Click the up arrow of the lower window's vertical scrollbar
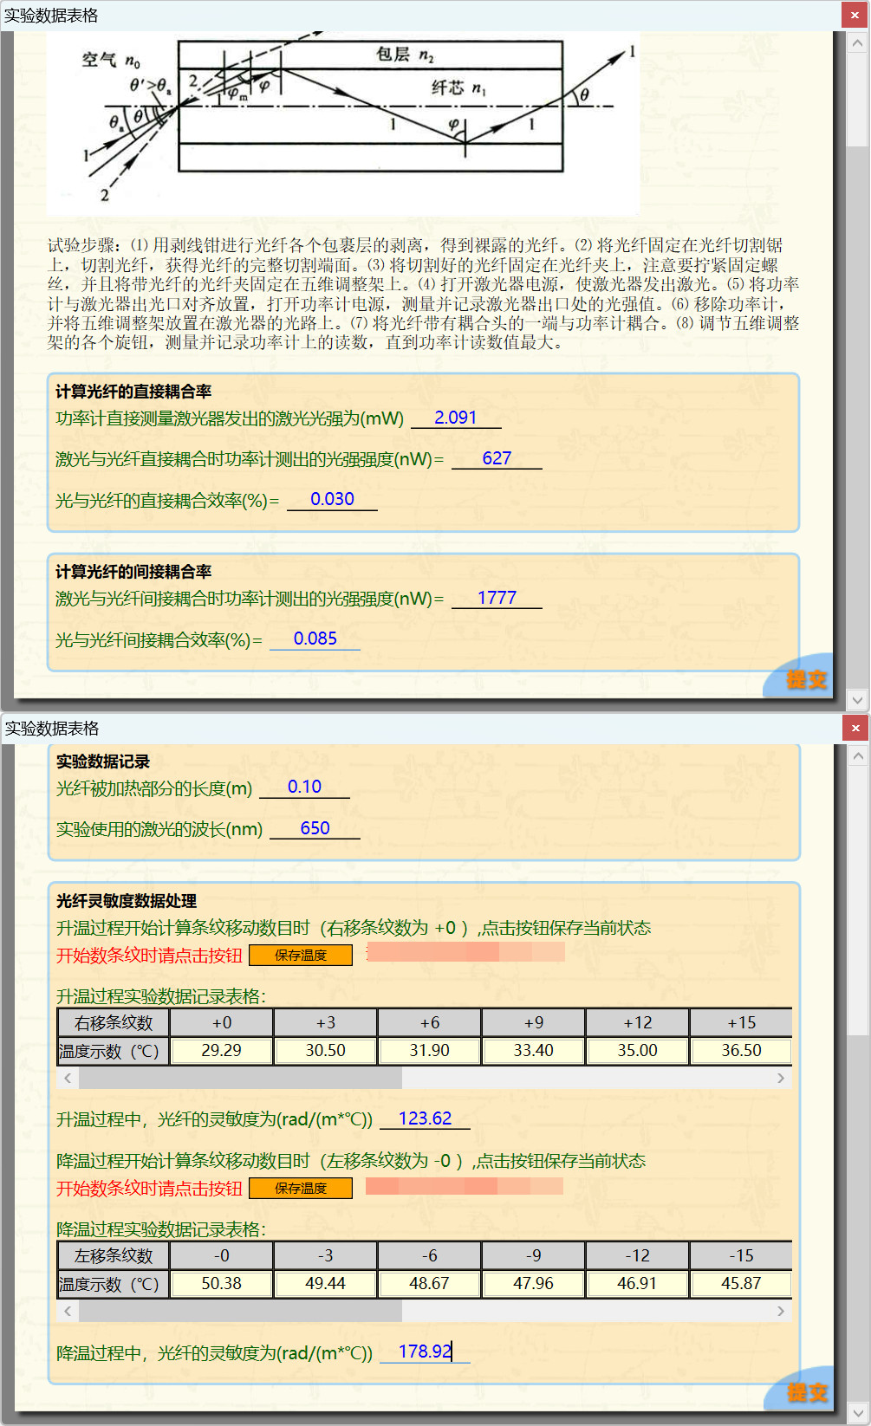 tap(857, 756)
